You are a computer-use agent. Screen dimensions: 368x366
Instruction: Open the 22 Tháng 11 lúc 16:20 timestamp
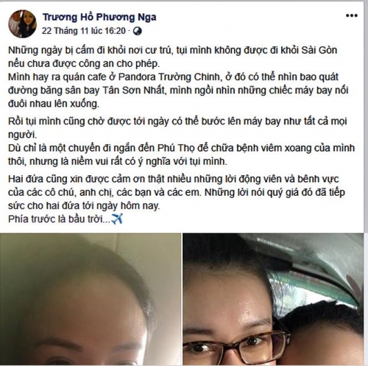pyautogui.click(x=84, y=31)
